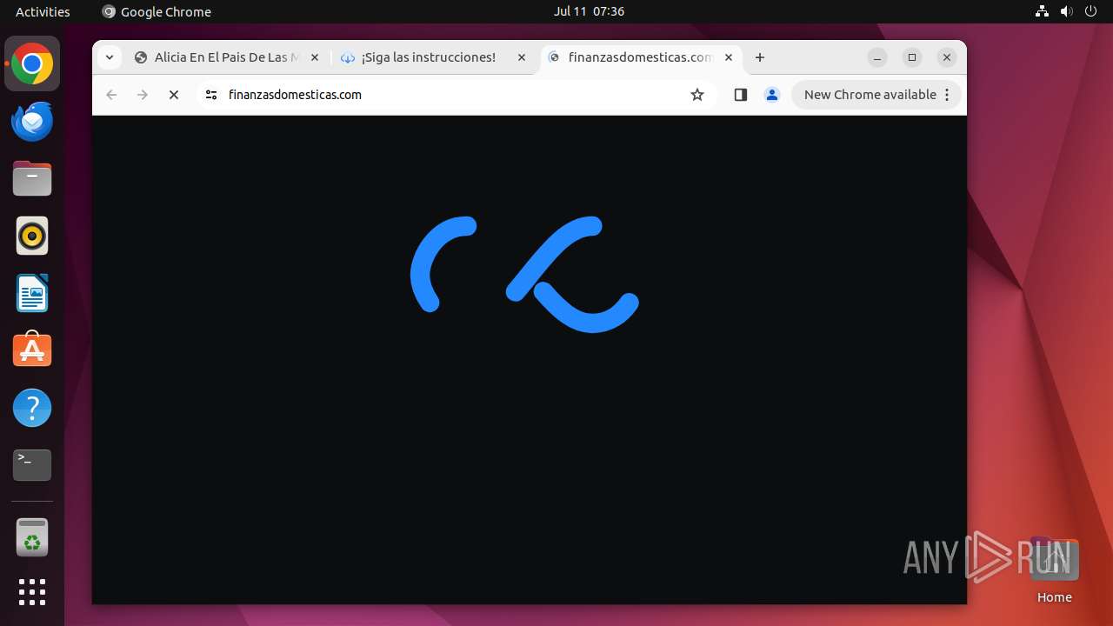Open the Activities overview
This screenshot has width=1113, height=626.
[43, 11]
